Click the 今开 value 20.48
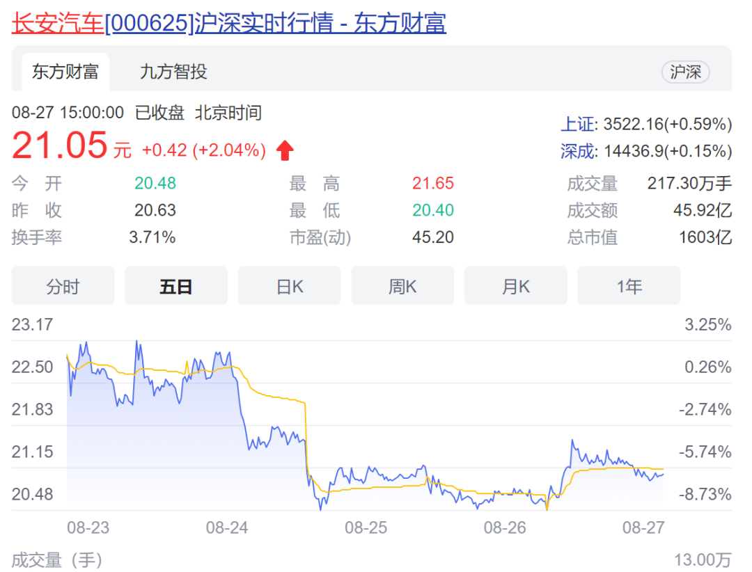 [x=155, y=183]
